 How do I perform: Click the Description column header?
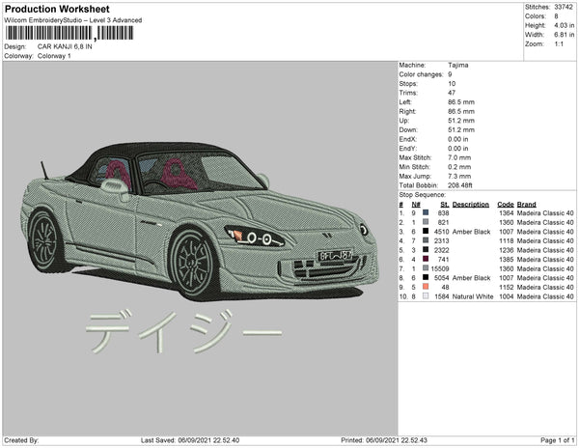[471, 205]
